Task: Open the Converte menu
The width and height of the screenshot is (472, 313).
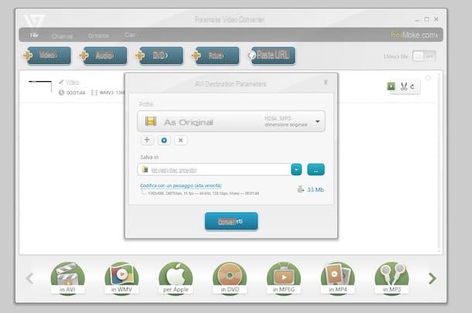Action: pos(98,36)
